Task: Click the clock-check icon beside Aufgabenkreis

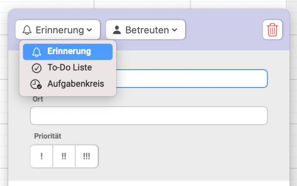Action: pyautogui.click(x=36, y=84)
